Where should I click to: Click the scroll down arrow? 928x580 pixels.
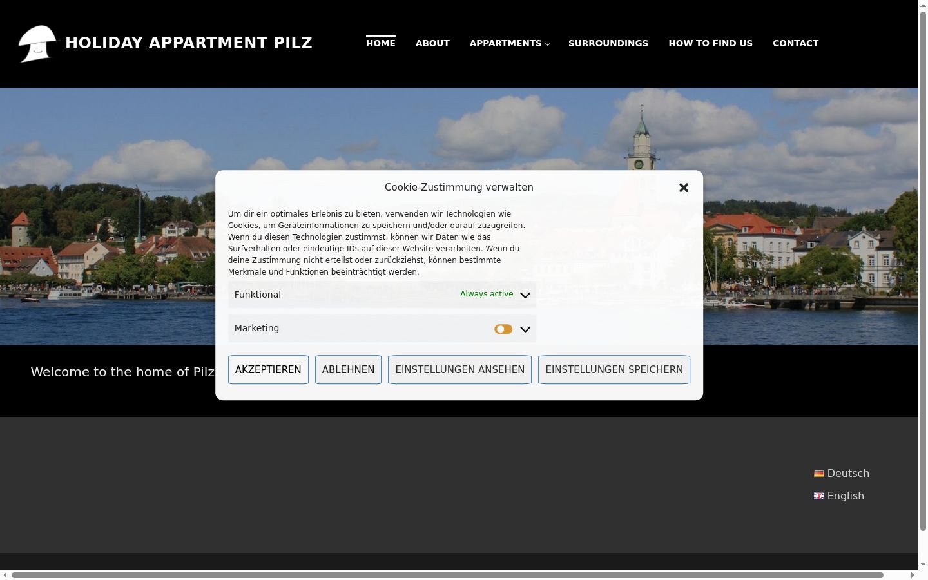pyautogui.click(x=923, y=565)
